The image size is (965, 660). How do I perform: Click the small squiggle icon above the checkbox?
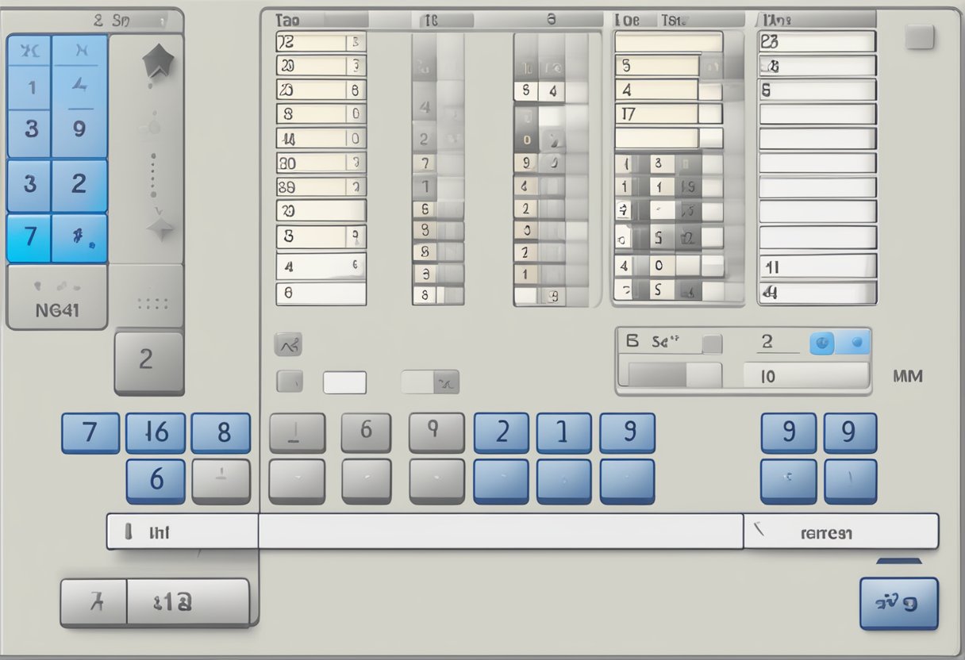(x=287, y=345)
